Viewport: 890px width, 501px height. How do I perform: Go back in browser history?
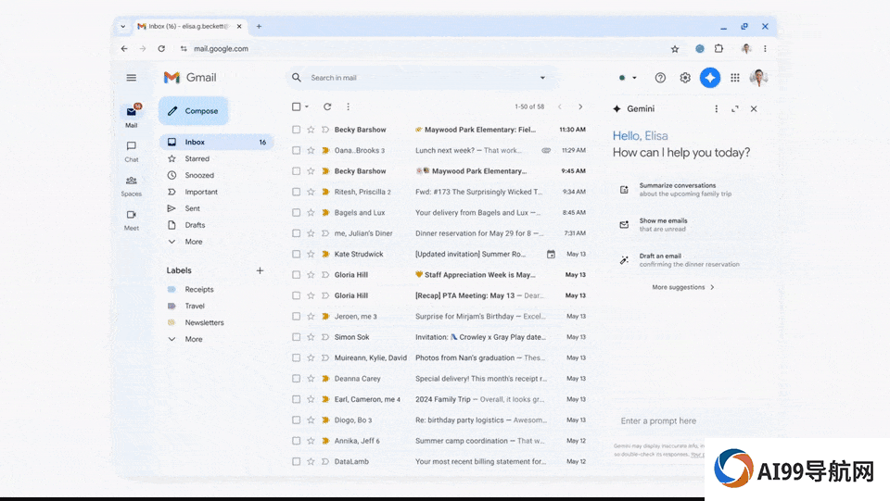(x=124, y=49)
